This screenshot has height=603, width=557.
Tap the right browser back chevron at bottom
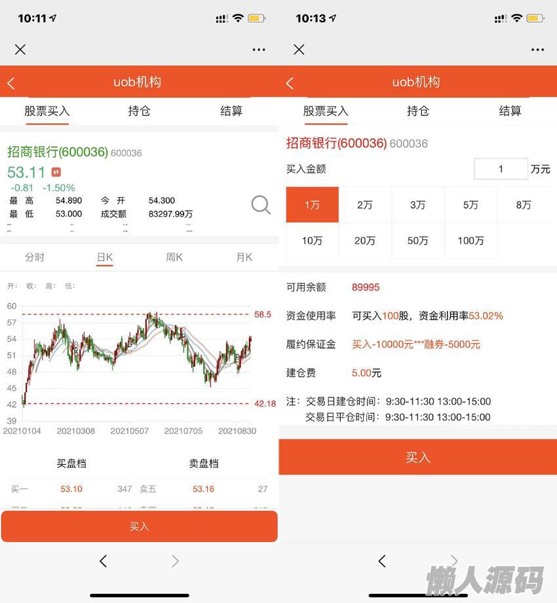point(381,561)
